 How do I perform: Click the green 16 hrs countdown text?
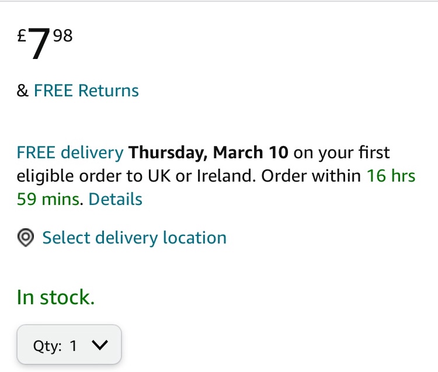coord(391,176)
